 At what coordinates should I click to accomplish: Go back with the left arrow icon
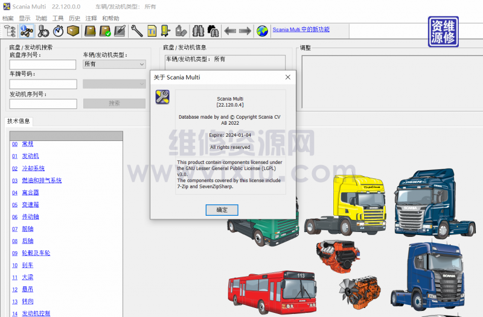[x=230, y=31]
